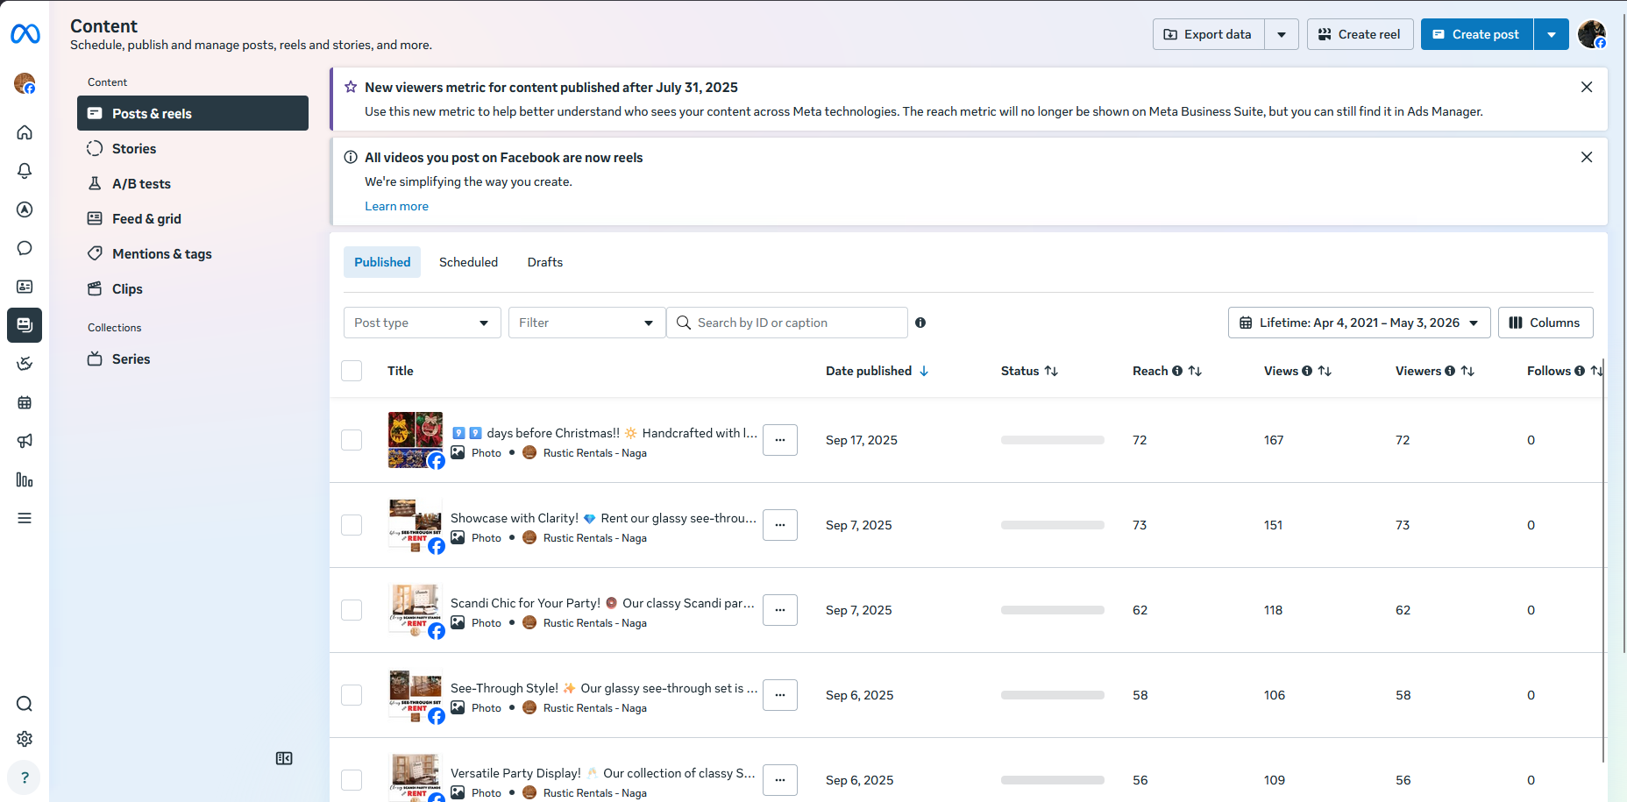Select the days before Christmas post checkbox

352,440
